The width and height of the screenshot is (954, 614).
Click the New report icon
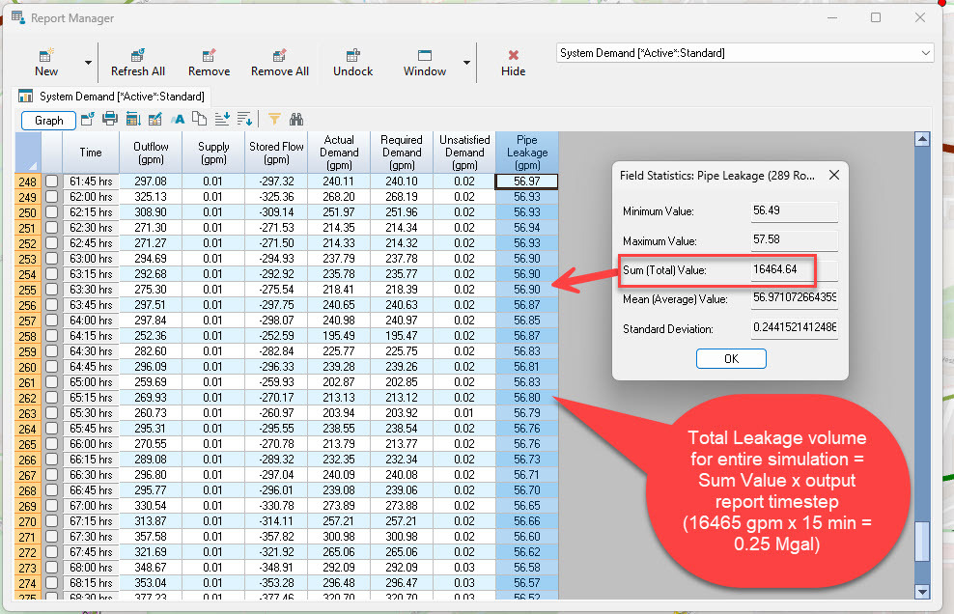click(x=45, y=63)
